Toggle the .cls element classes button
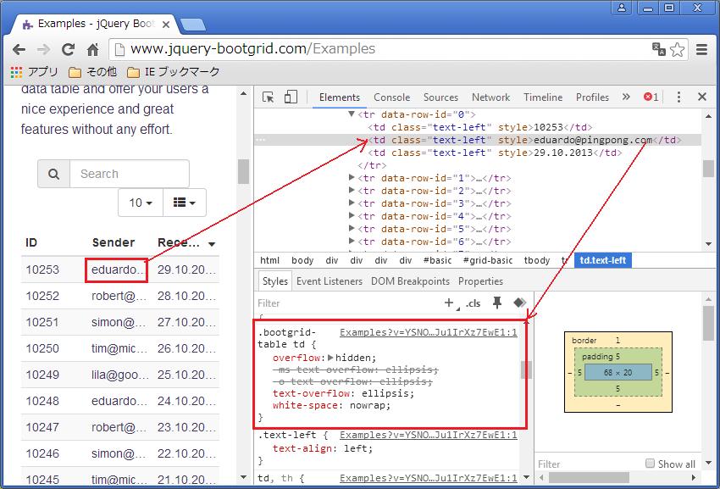Viewport: 720px width, 489px height. click(473, 303)
